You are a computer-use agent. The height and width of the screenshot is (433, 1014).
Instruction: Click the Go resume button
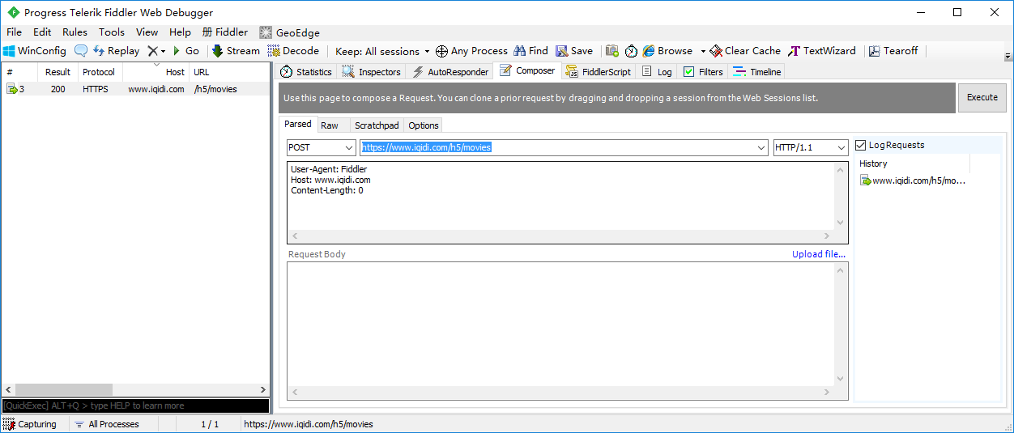pos(185,51)
